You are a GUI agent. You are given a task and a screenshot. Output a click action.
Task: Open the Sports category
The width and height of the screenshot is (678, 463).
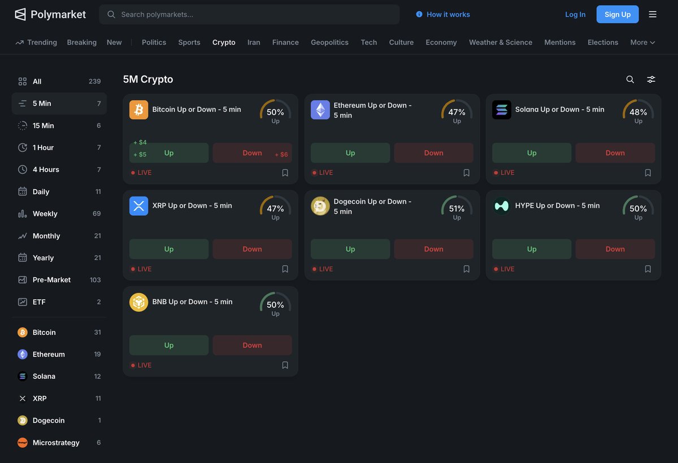(x=189, y=42)
